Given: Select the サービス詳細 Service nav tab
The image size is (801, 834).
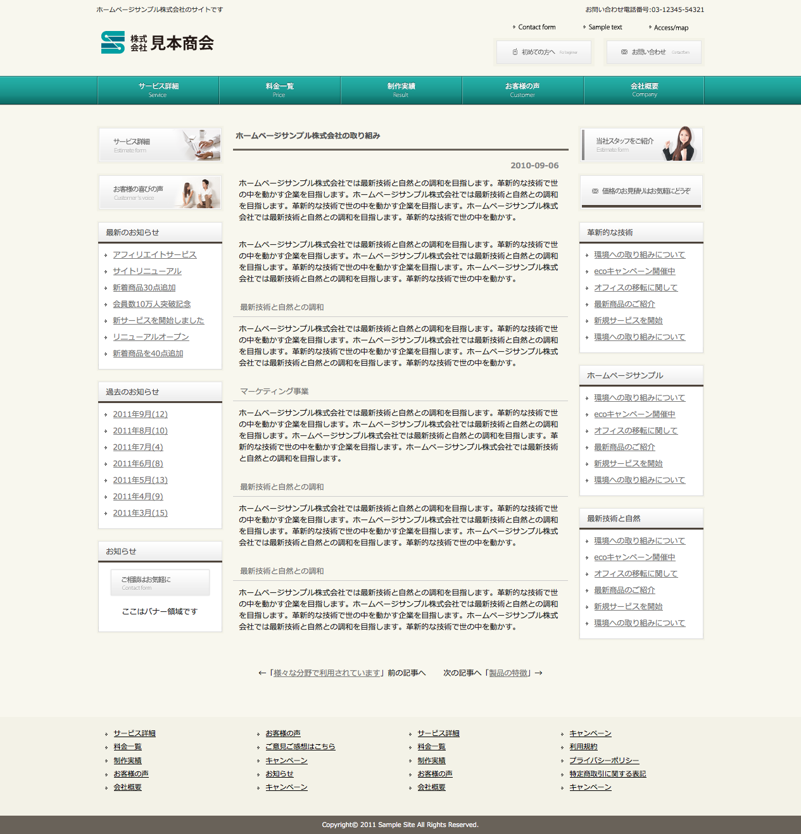Looking at the screenshot, I should (x=158, y=90).
